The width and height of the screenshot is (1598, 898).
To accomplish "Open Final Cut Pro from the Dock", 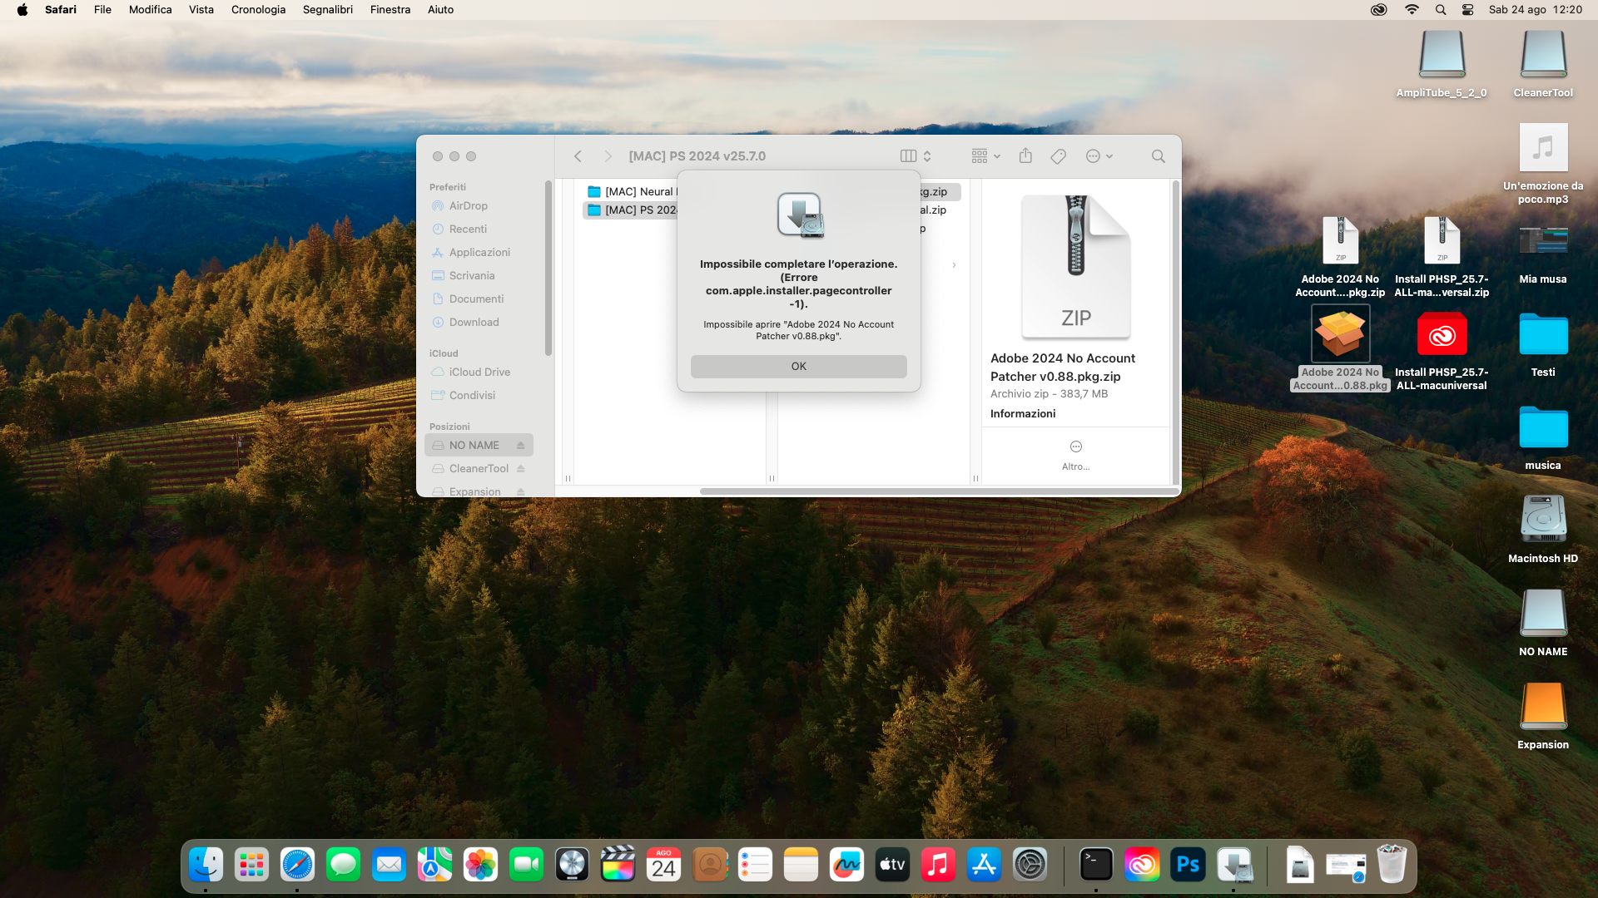I will pyautogui.click(x=618, y=866).
